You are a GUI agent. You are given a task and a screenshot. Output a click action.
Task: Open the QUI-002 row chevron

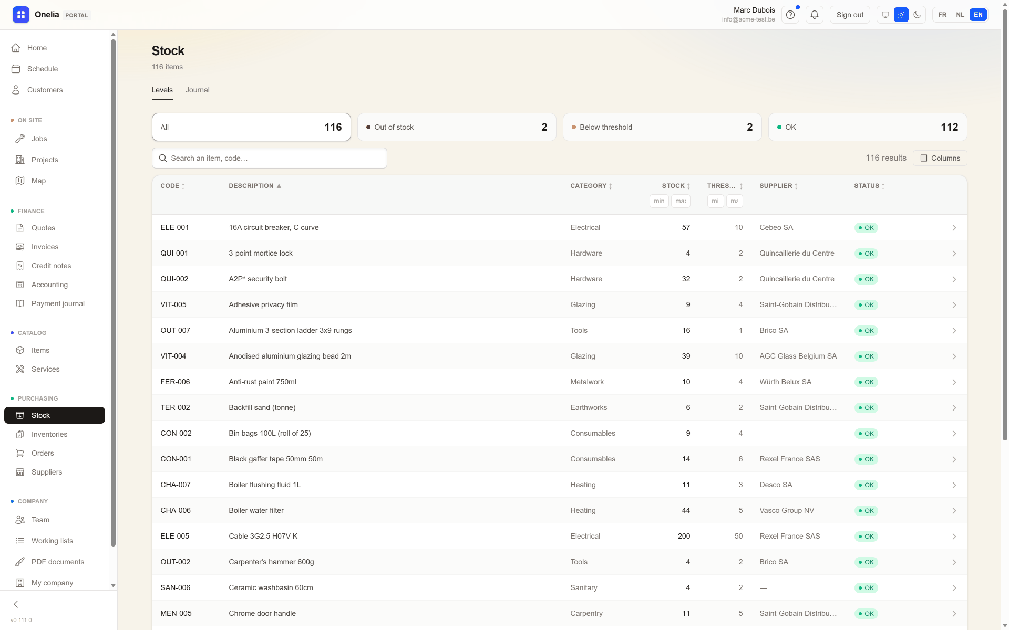(x=954, y=279)
